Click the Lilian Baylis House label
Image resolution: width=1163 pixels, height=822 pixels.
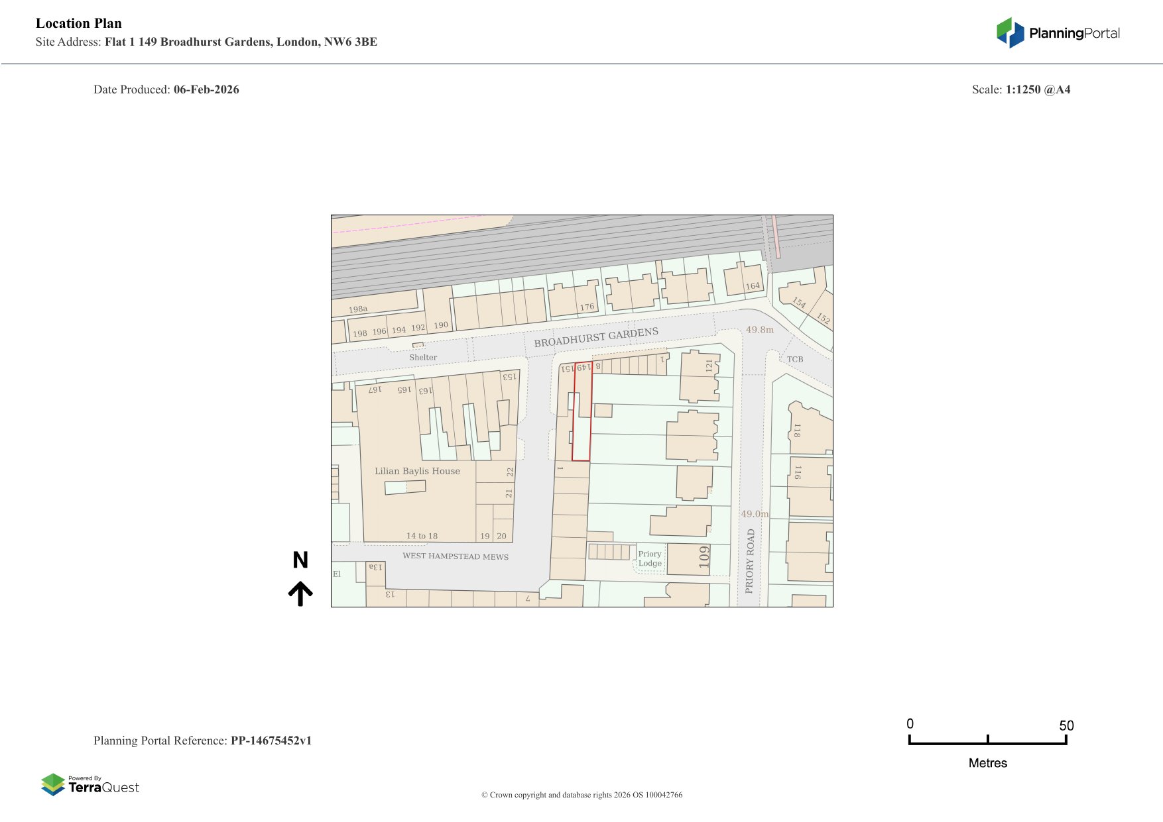tap(417, 471)
